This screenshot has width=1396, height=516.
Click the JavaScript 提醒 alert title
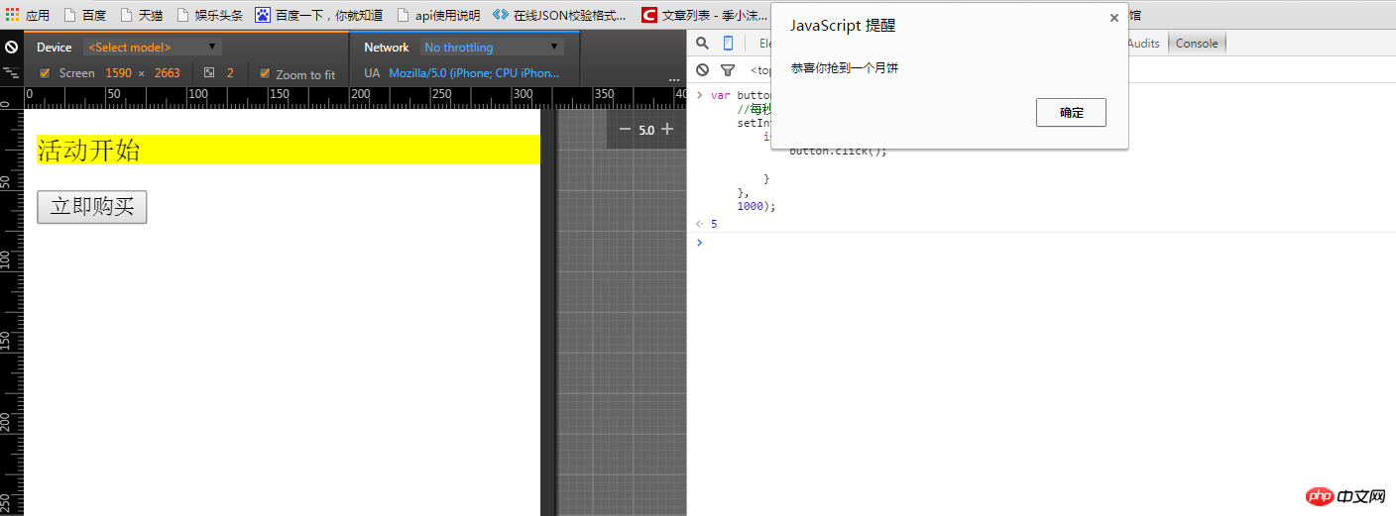point(843,26)
